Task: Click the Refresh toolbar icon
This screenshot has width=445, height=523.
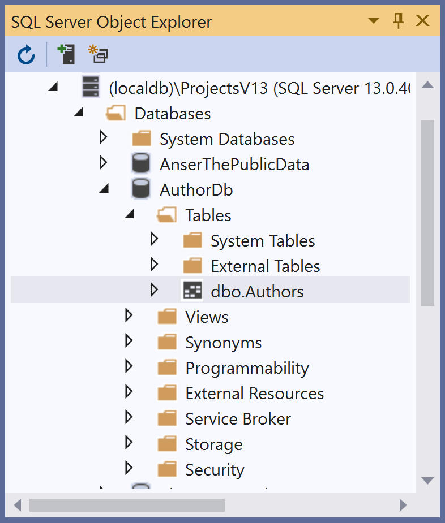Action: click(x=26, y=54)
